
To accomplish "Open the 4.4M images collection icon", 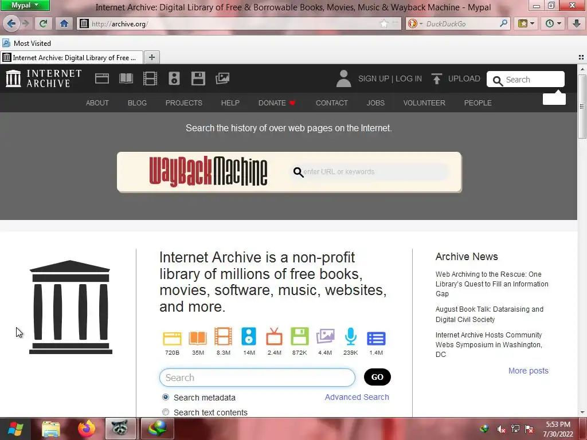I will coord(325,336).
